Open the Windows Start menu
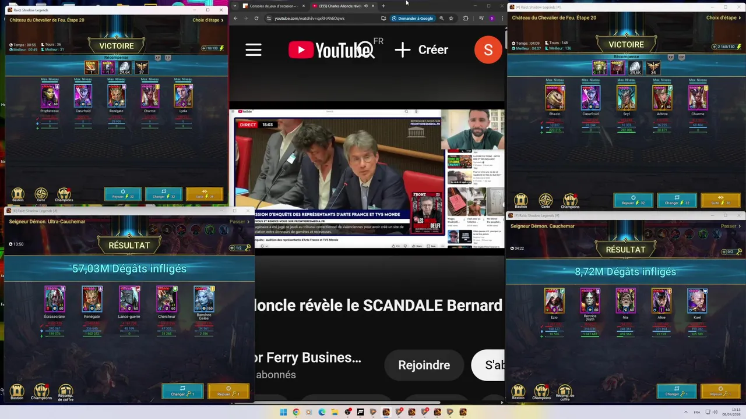746x419 pixels. coord(283,412)
